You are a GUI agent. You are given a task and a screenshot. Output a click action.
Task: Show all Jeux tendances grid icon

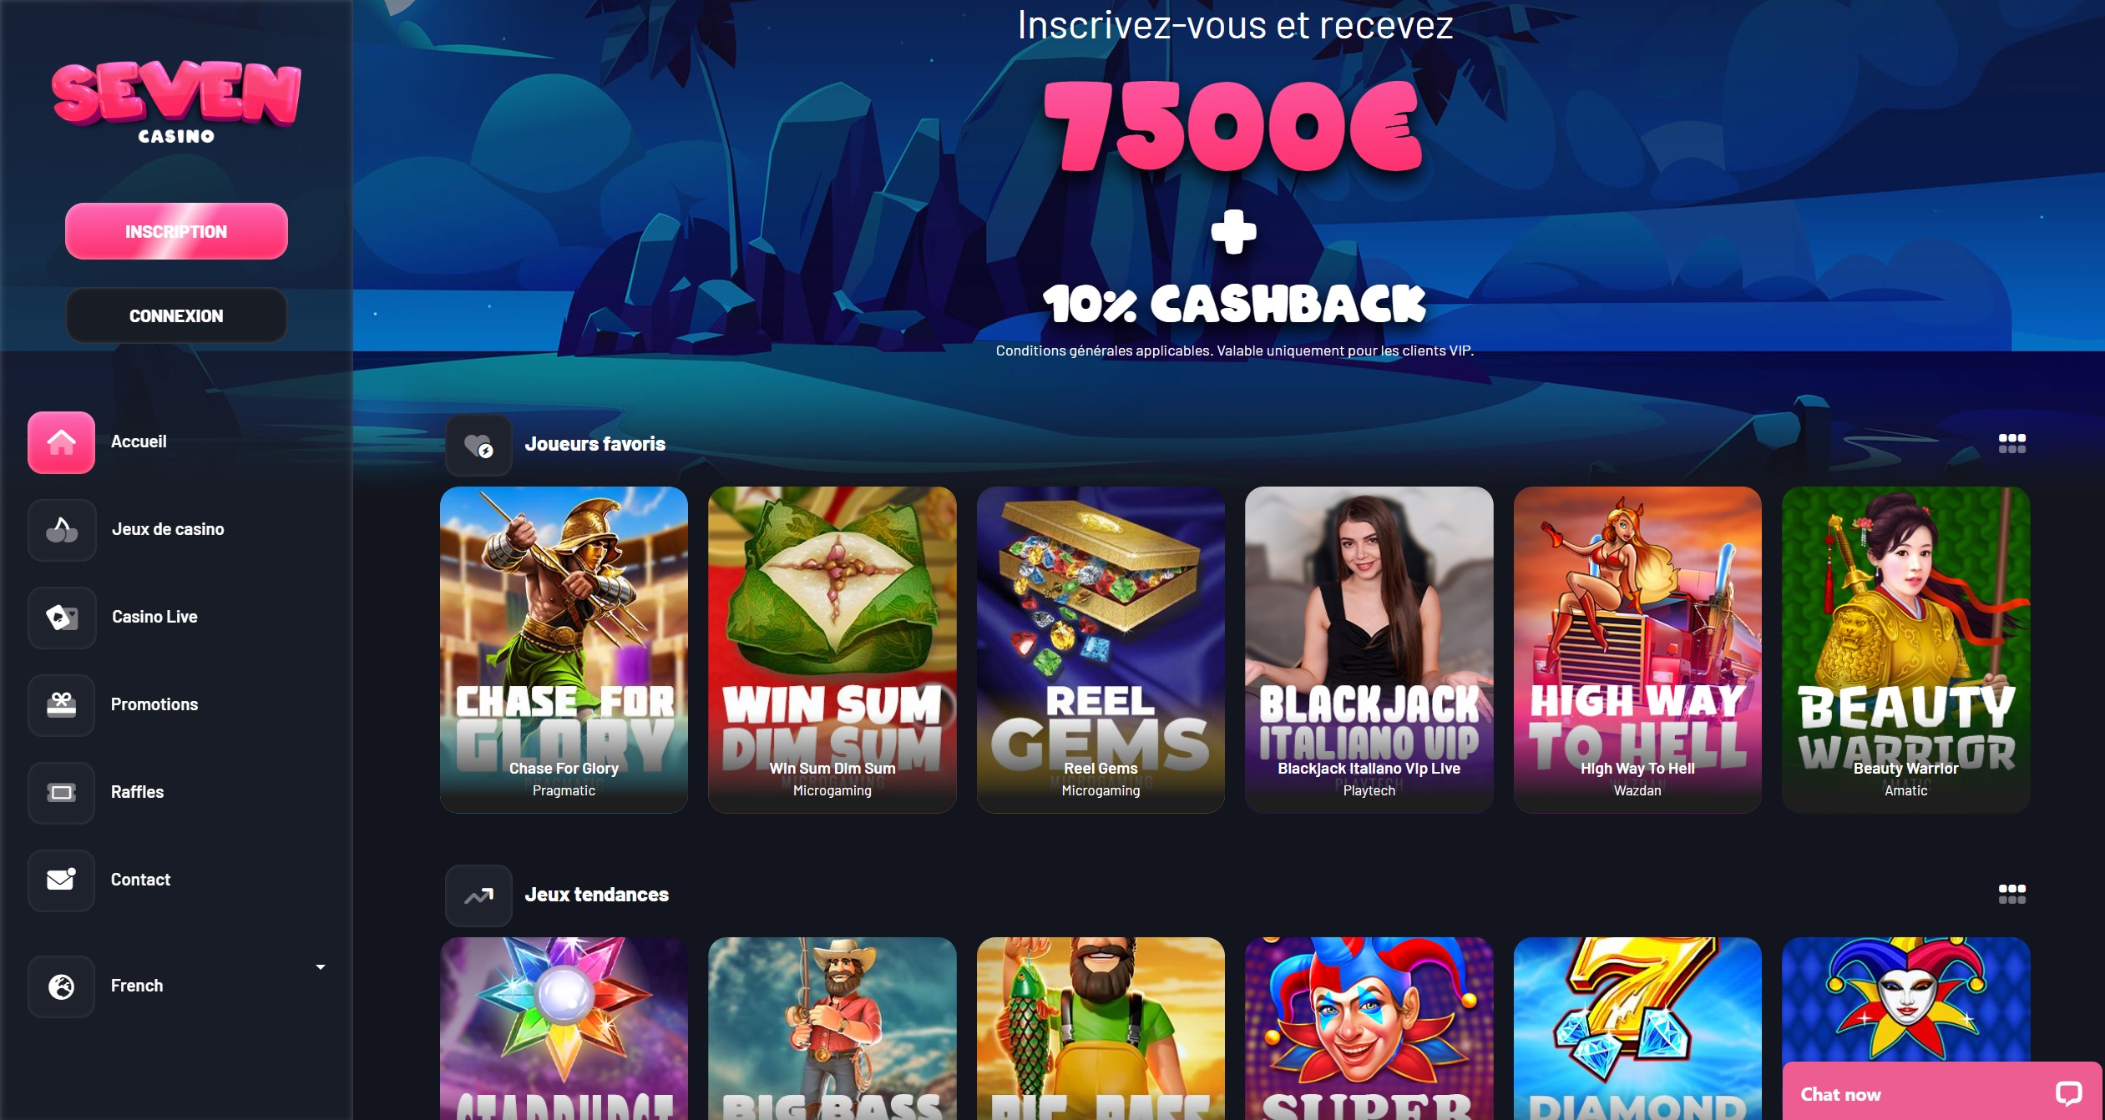pyautogui.click(x=2011, y=894)
